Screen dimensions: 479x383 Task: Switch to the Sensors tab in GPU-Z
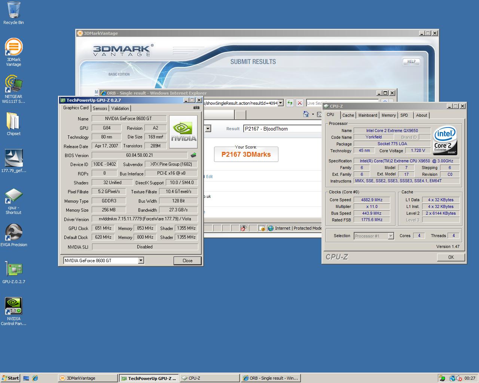[100, 108]
